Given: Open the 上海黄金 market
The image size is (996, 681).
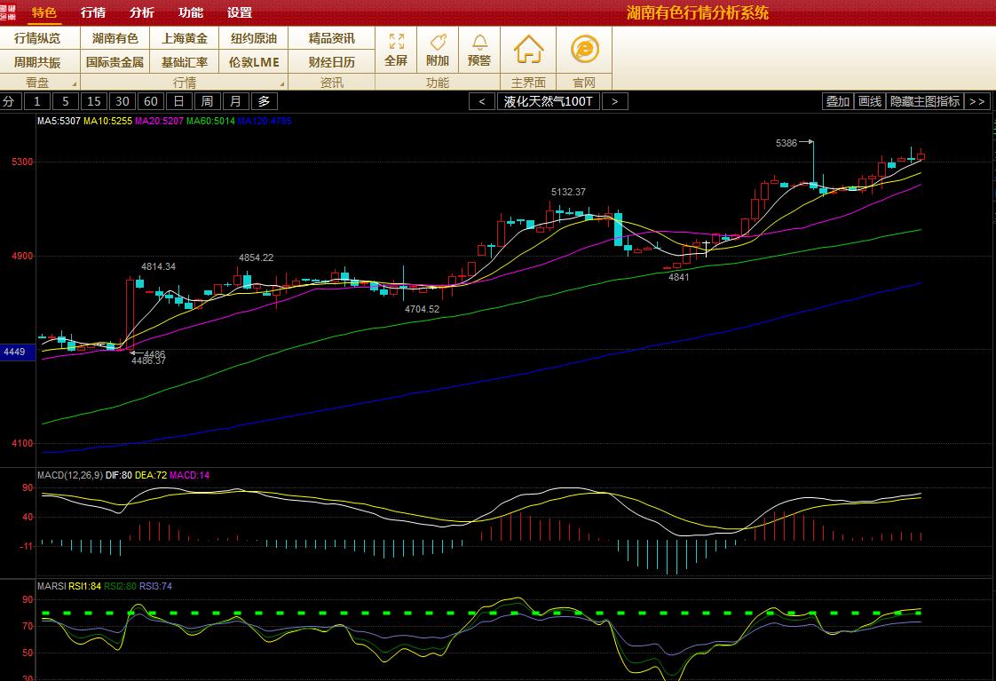Looking at the screenshot, I should (x=185, y=38).
